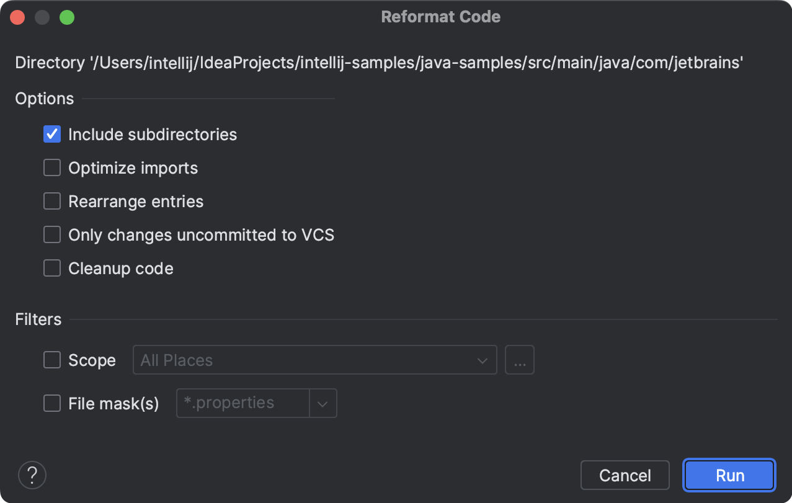Image resolution: width=792 pixels, height=503 pixels.
Task: Turn on the Cleanup code option
Action: click(x=51, y=268)
